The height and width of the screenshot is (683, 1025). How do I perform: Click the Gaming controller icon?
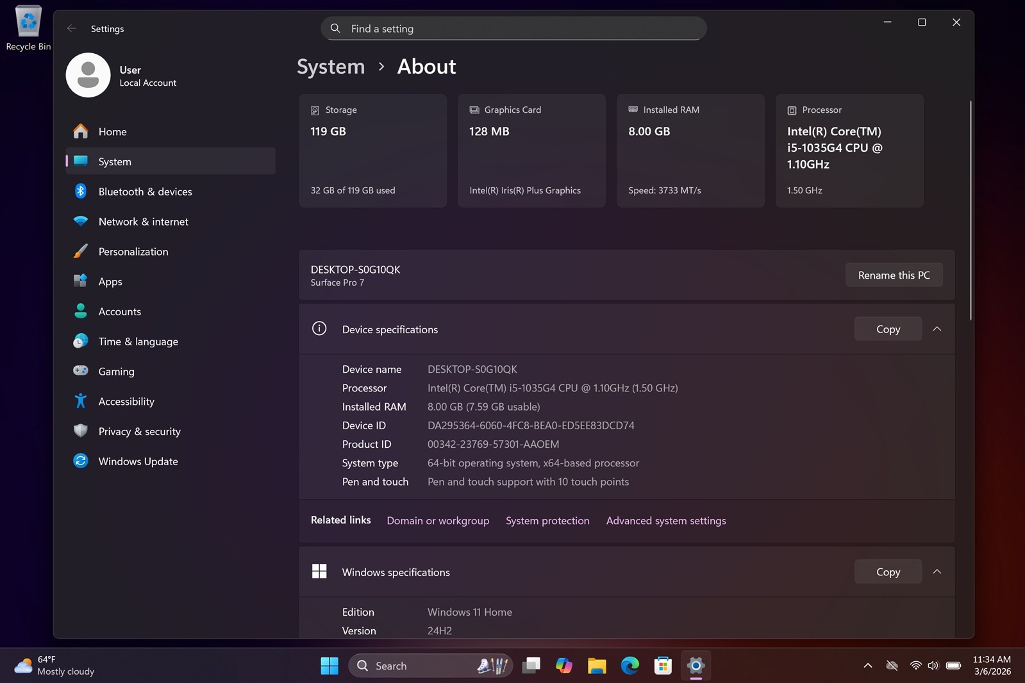tap(81, 370)
